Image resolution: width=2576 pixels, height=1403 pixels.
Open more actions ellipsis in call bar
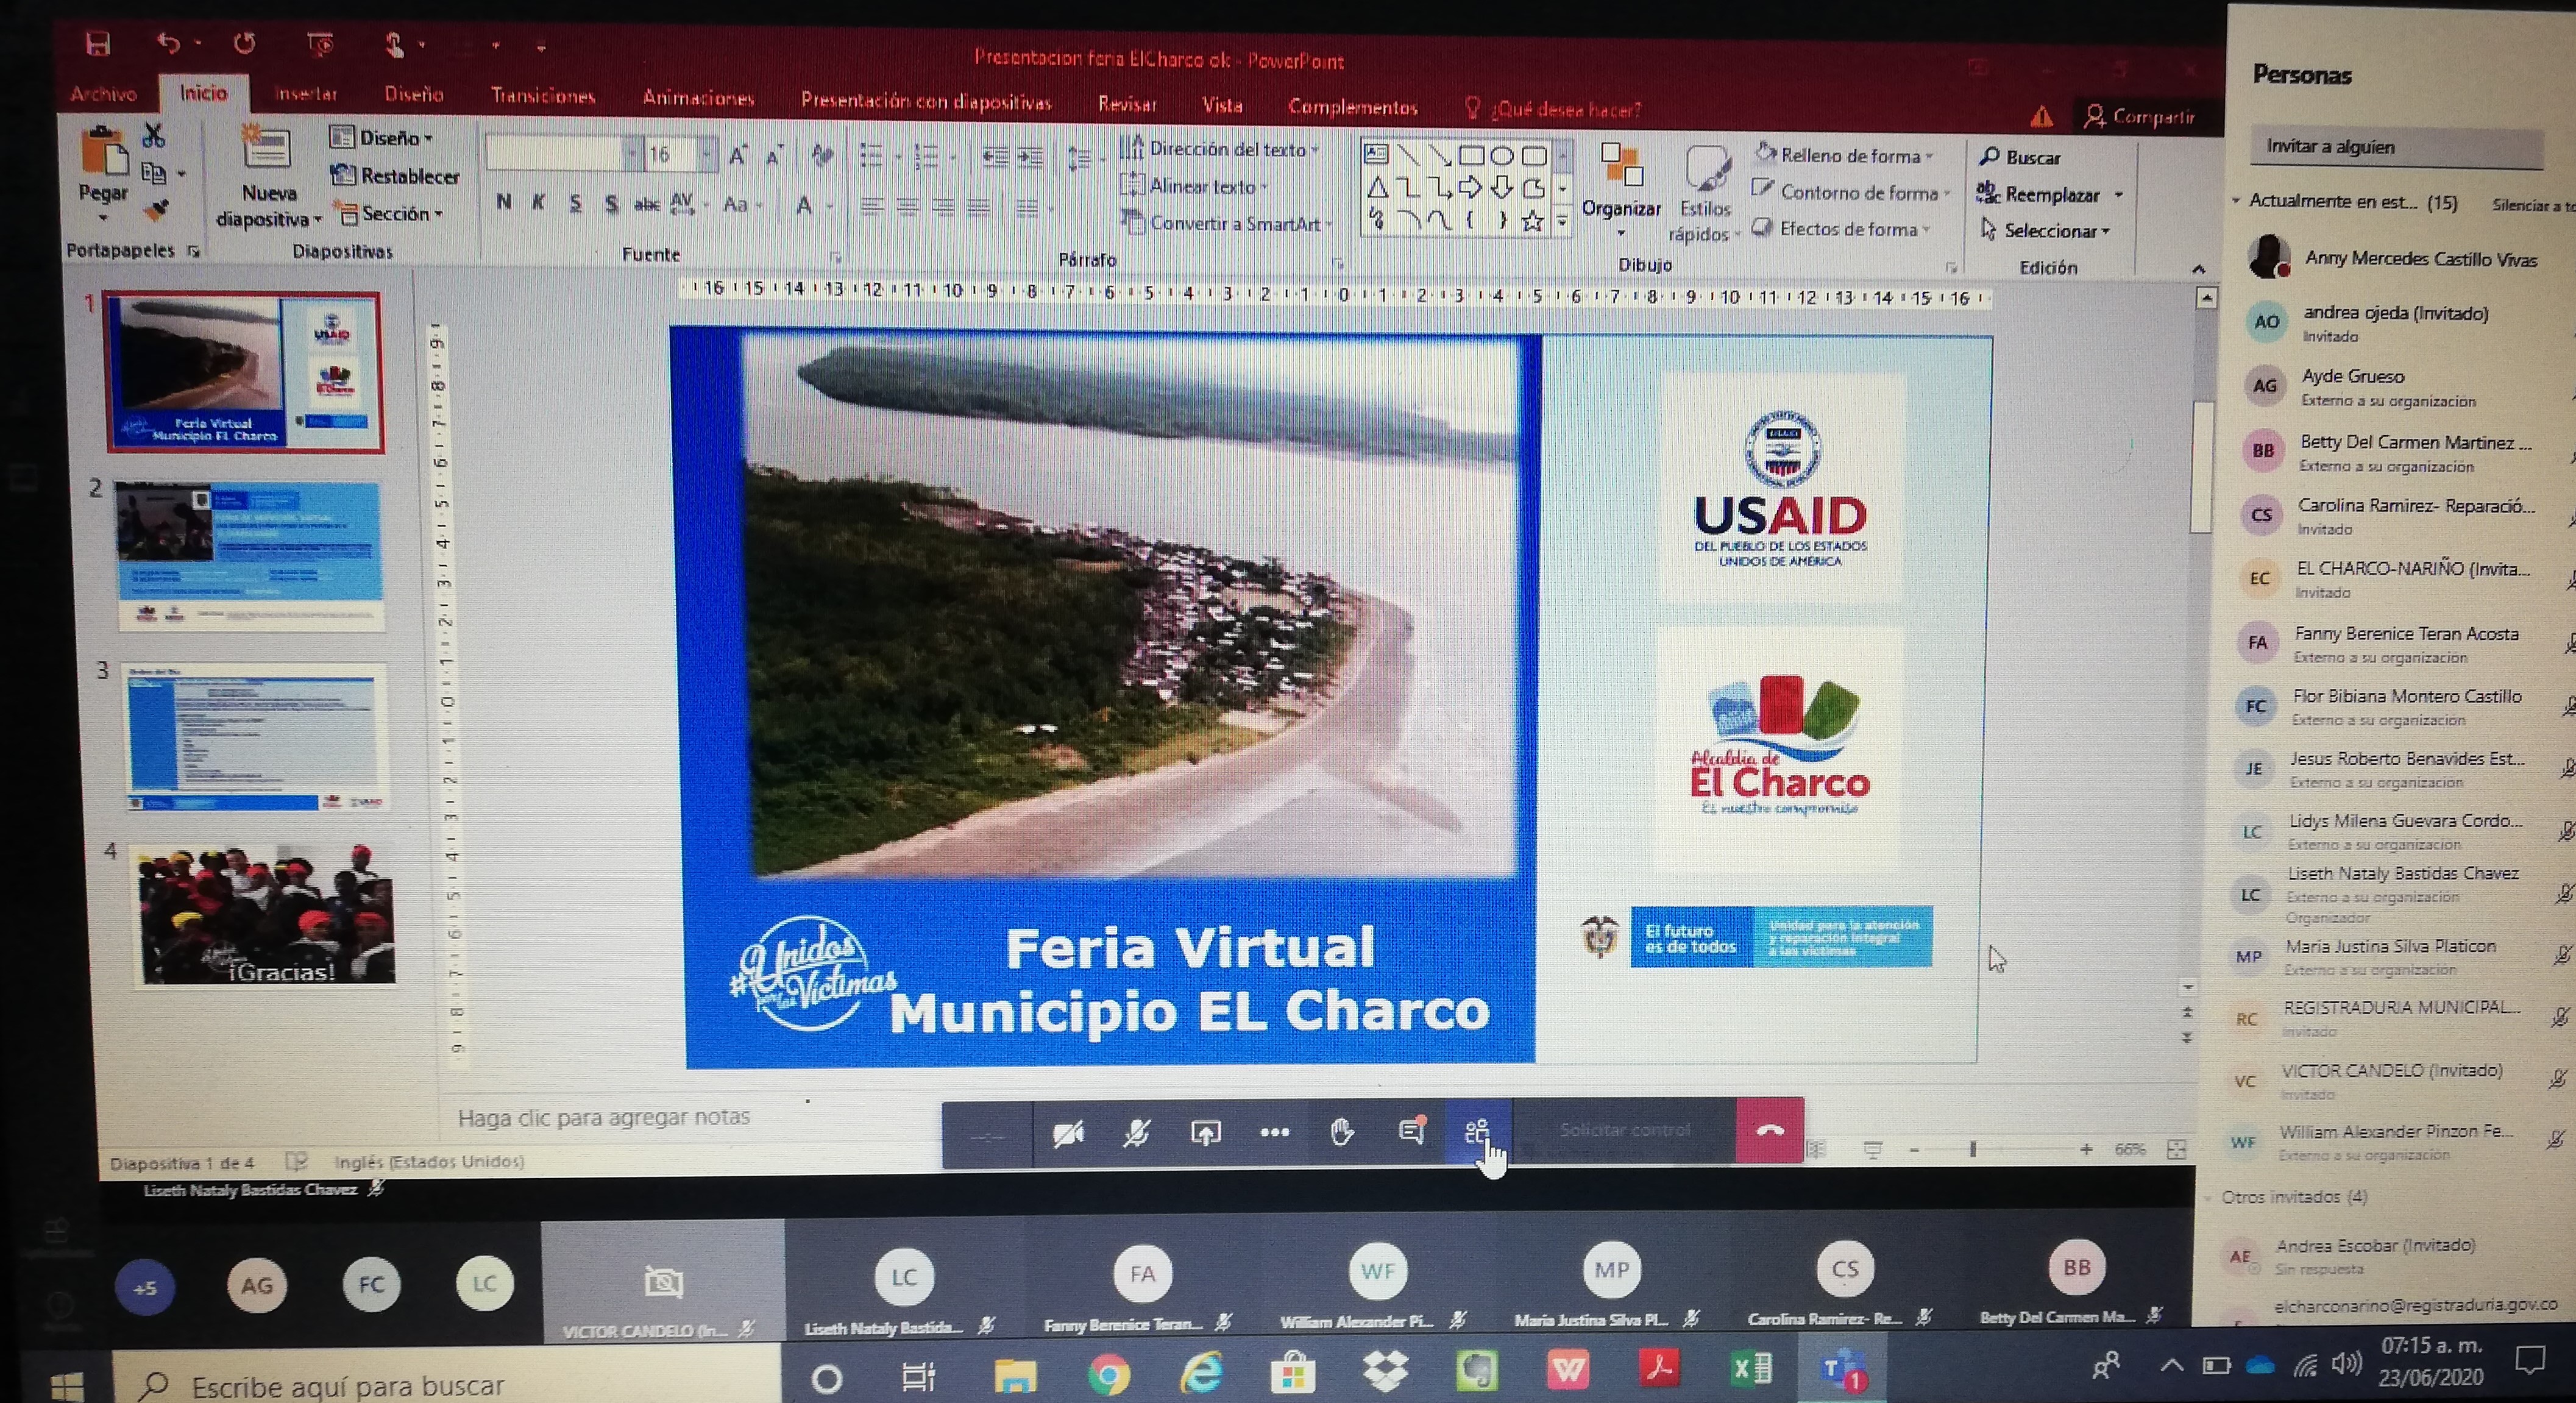1274,1133
